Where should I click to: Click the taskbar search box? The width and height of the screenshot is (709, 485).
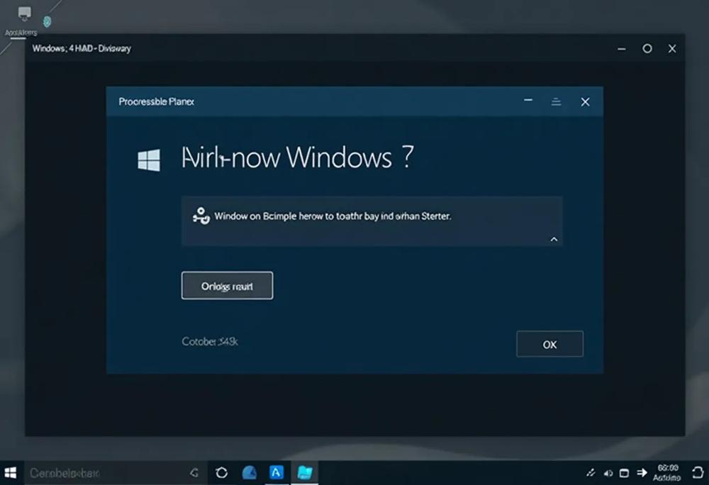coord(116,473)
